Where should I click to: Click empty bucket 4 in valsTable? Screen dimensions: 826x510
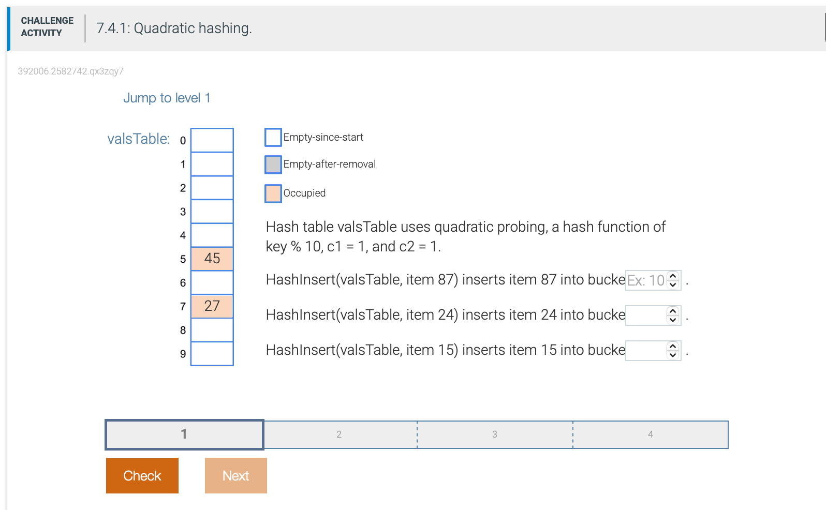212,235
